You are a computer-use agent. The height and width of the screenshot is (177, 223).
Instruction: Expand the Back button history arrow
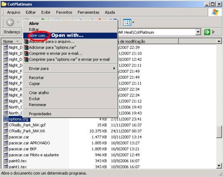pos(18,22)
